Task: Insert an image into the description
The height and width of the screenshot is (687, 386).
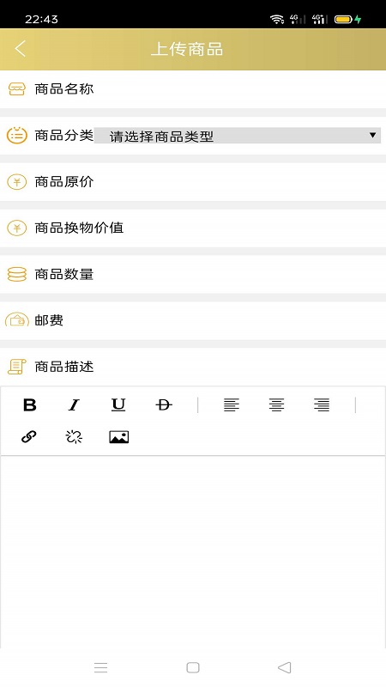Action: [x=118, y=437]
